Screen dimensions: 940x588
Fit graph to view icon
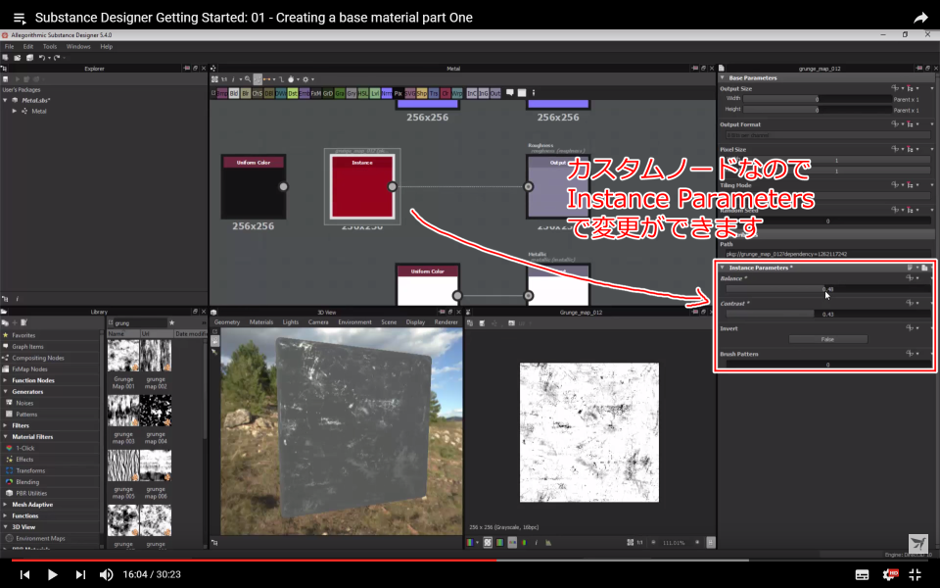pos(214,79)
